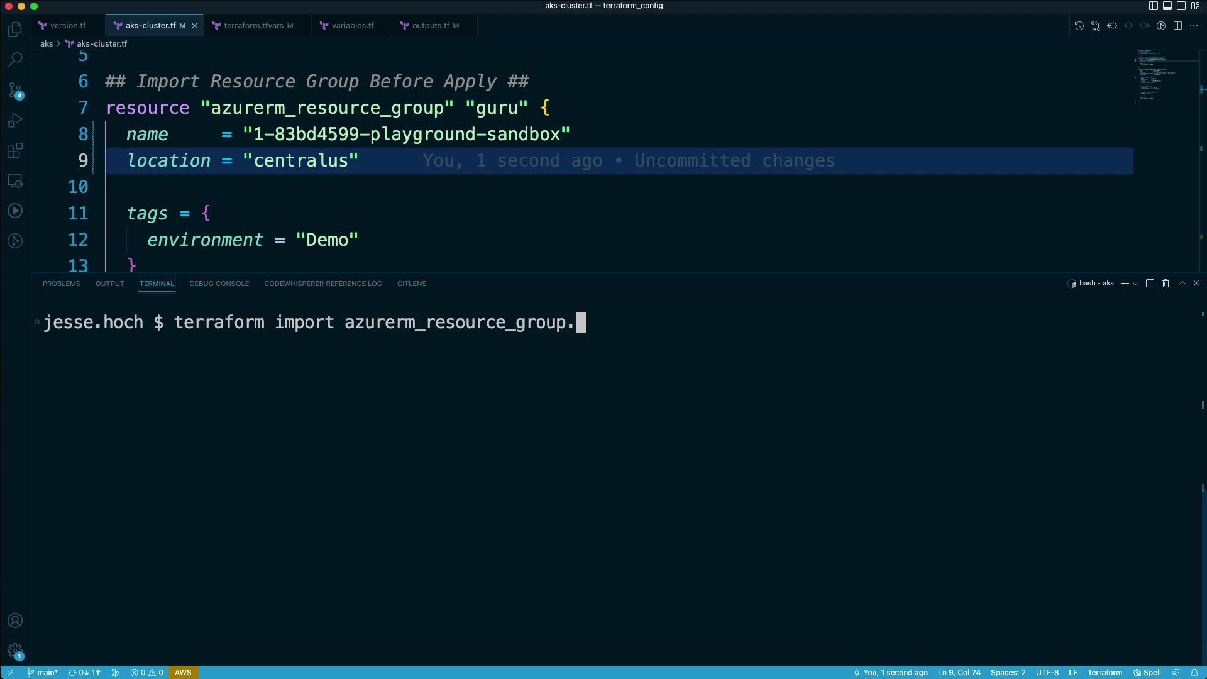Switch to the PROBLEMS panel tab
1207x679 pixels.
[61, 284]
